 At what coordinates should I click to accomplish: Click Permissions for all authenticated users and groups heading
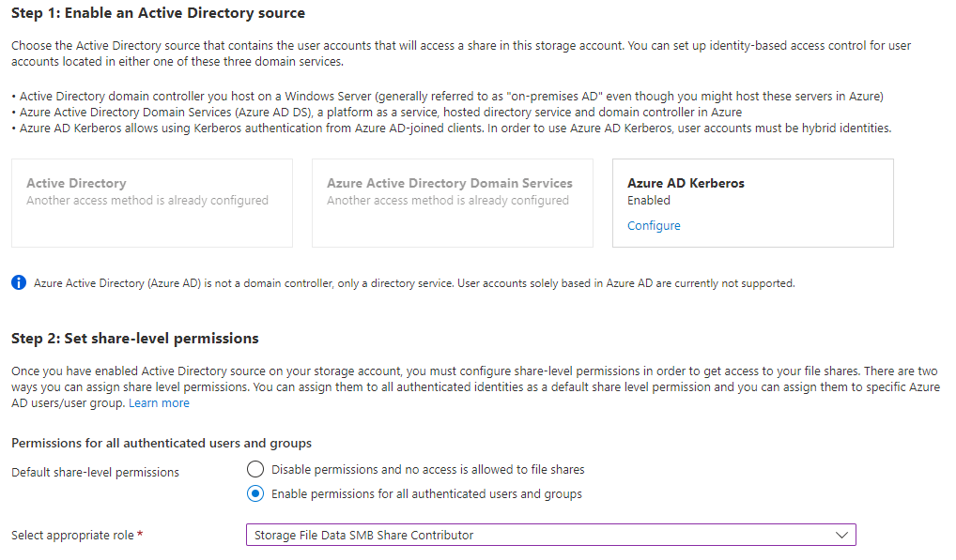(x=162, y=443)
